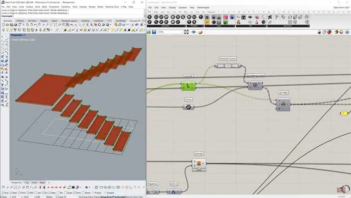
Task: Expand Input panel bar in Grasshopper ribbon
Action: (x=220, y=26)
